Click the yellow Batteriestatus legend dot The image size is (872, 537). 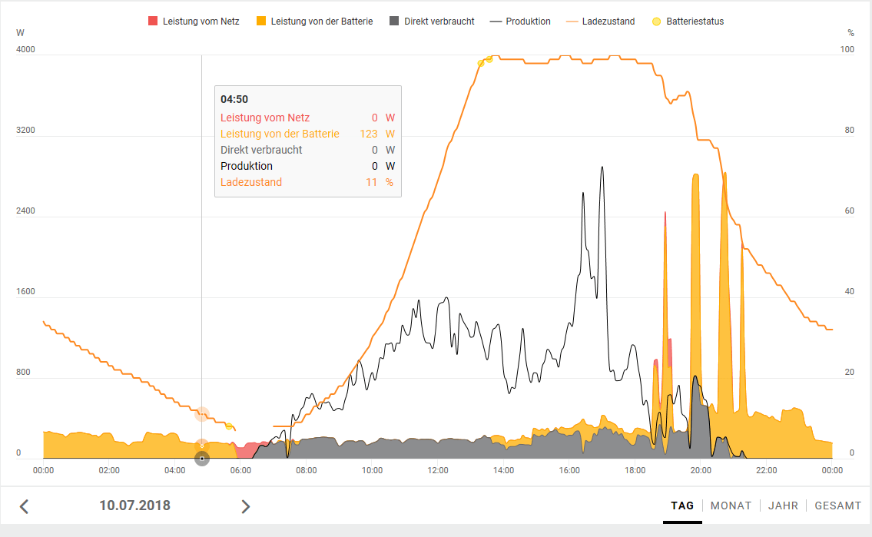656,22
